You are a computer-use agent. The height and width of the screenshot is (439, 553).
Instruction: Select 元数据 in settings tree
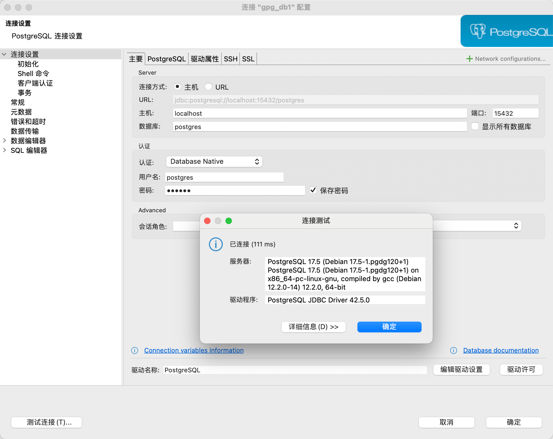[21, 112]
